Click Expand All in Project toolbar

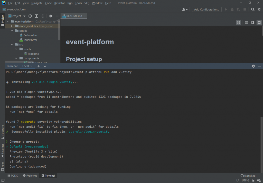click(x=36, y=16)
